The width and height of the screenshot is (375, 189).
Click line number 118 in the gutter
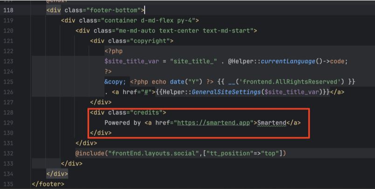tap(8, 10)
